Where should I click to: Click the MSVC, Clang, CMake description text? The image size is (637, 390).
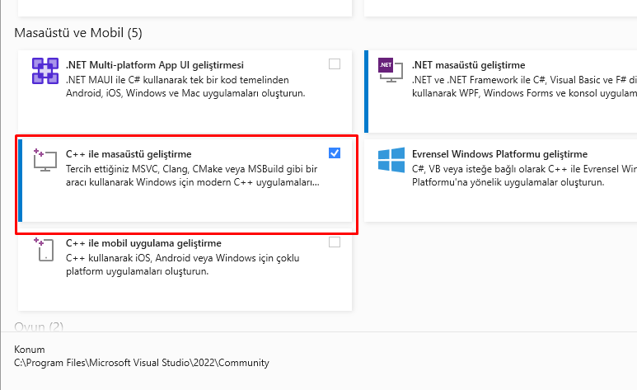point(193,176)
